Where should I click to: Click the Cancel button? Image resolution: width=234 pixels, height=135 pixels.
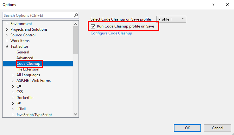(x=218, y=128)
